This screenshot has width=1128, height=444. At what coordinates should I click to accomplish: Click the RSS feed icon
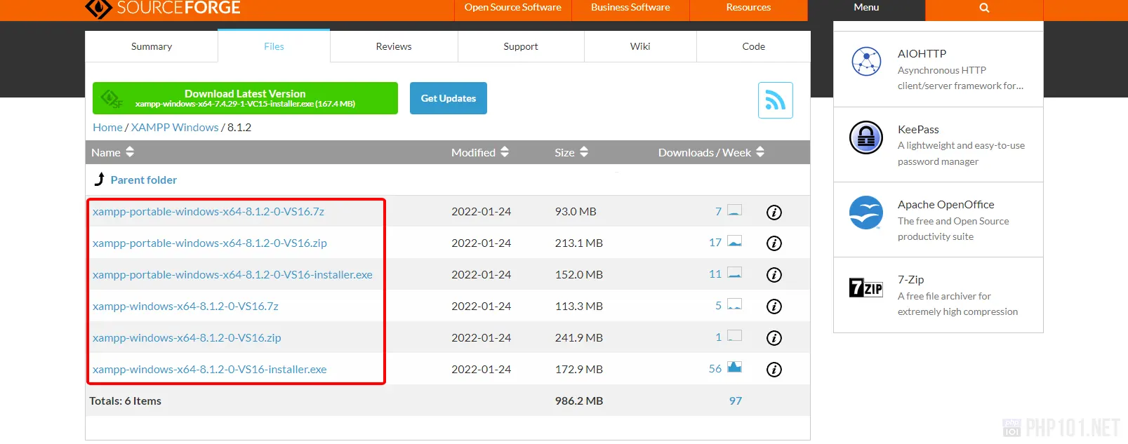pos(775,100)
